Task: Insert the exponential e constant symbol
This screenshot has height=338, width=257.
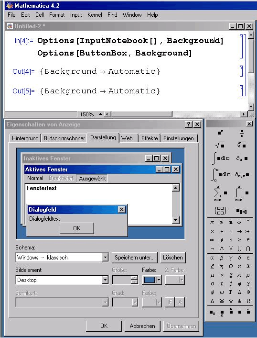Action: (x=221, y=223)
